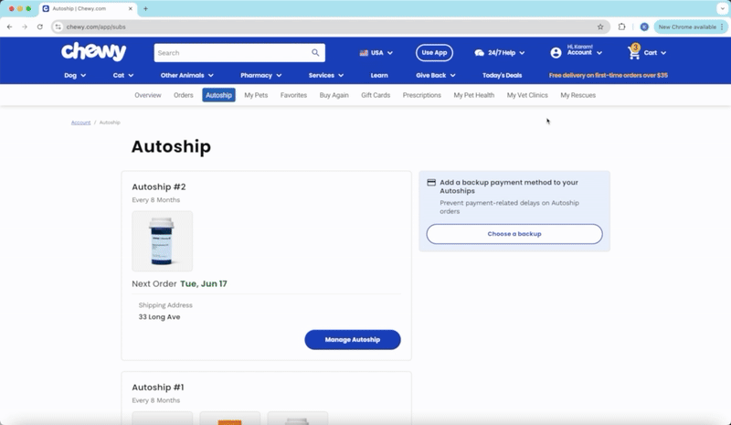This screenshot has width=731, height=425.
Task: Click Choose a backup button
Action: 514,234
